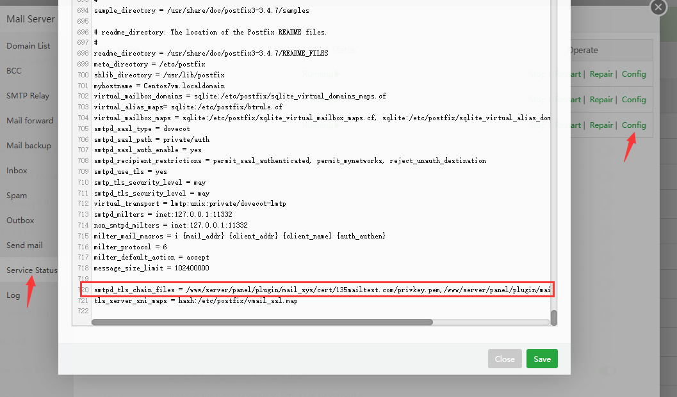The height and width of the screenshot is (397, 677).
Task: Open the Inbox
Action: coord(17,171)
